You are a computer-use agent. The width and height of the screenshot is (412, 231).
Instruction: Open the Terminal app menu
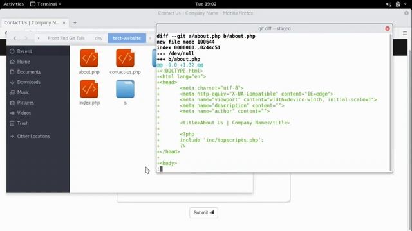46,4
